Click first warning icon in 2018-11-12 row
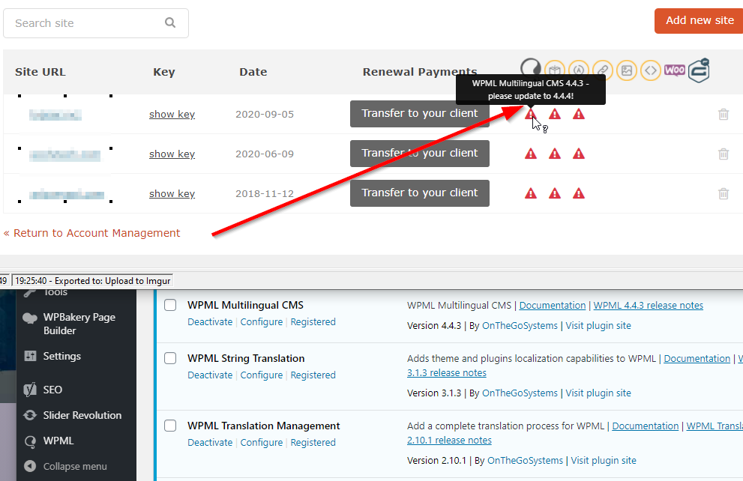The image size is (743, 481). click(x=531, y=193)
